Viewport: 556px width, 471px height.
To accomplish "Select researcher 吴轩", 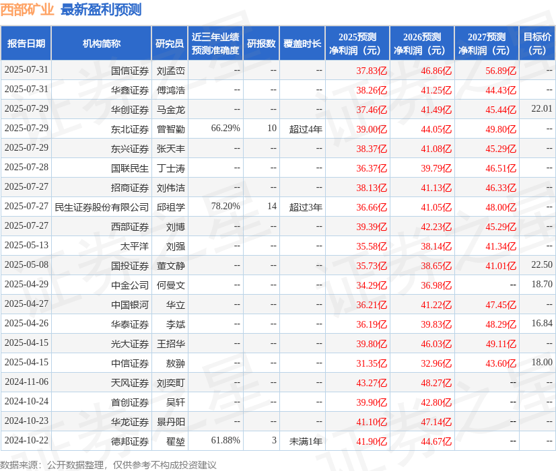I will point(176,402).
